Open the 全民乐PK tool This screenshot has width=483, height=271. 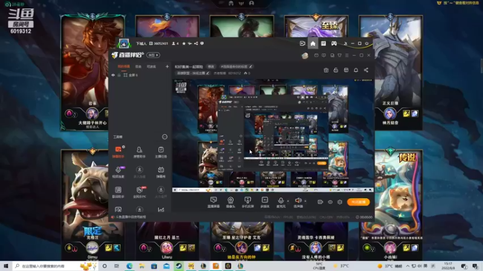click(139, 192)
